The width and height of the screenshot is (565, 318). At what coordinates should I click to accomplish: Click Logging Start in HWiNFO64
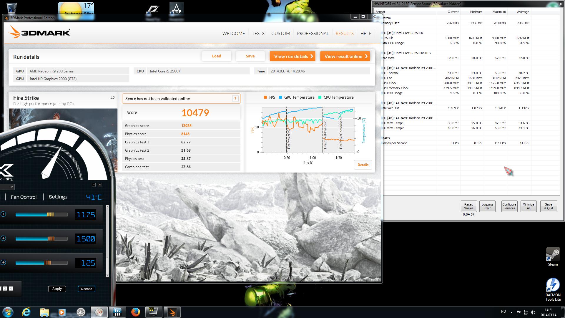coord(487,206)
